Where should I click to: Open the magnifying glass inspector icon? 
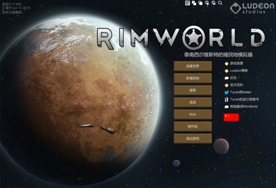pyautogui.click(x=220, y=3)
